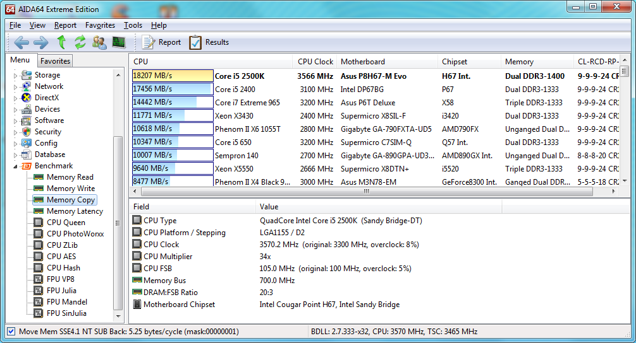Viewport: 636px width, 343px height.
Task: Click the Forward arrow toolbar icon
Action: coord(40,42)
